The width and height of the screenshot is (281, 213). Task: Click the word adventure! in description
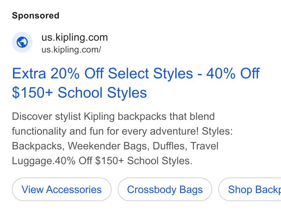pos(175,131)
